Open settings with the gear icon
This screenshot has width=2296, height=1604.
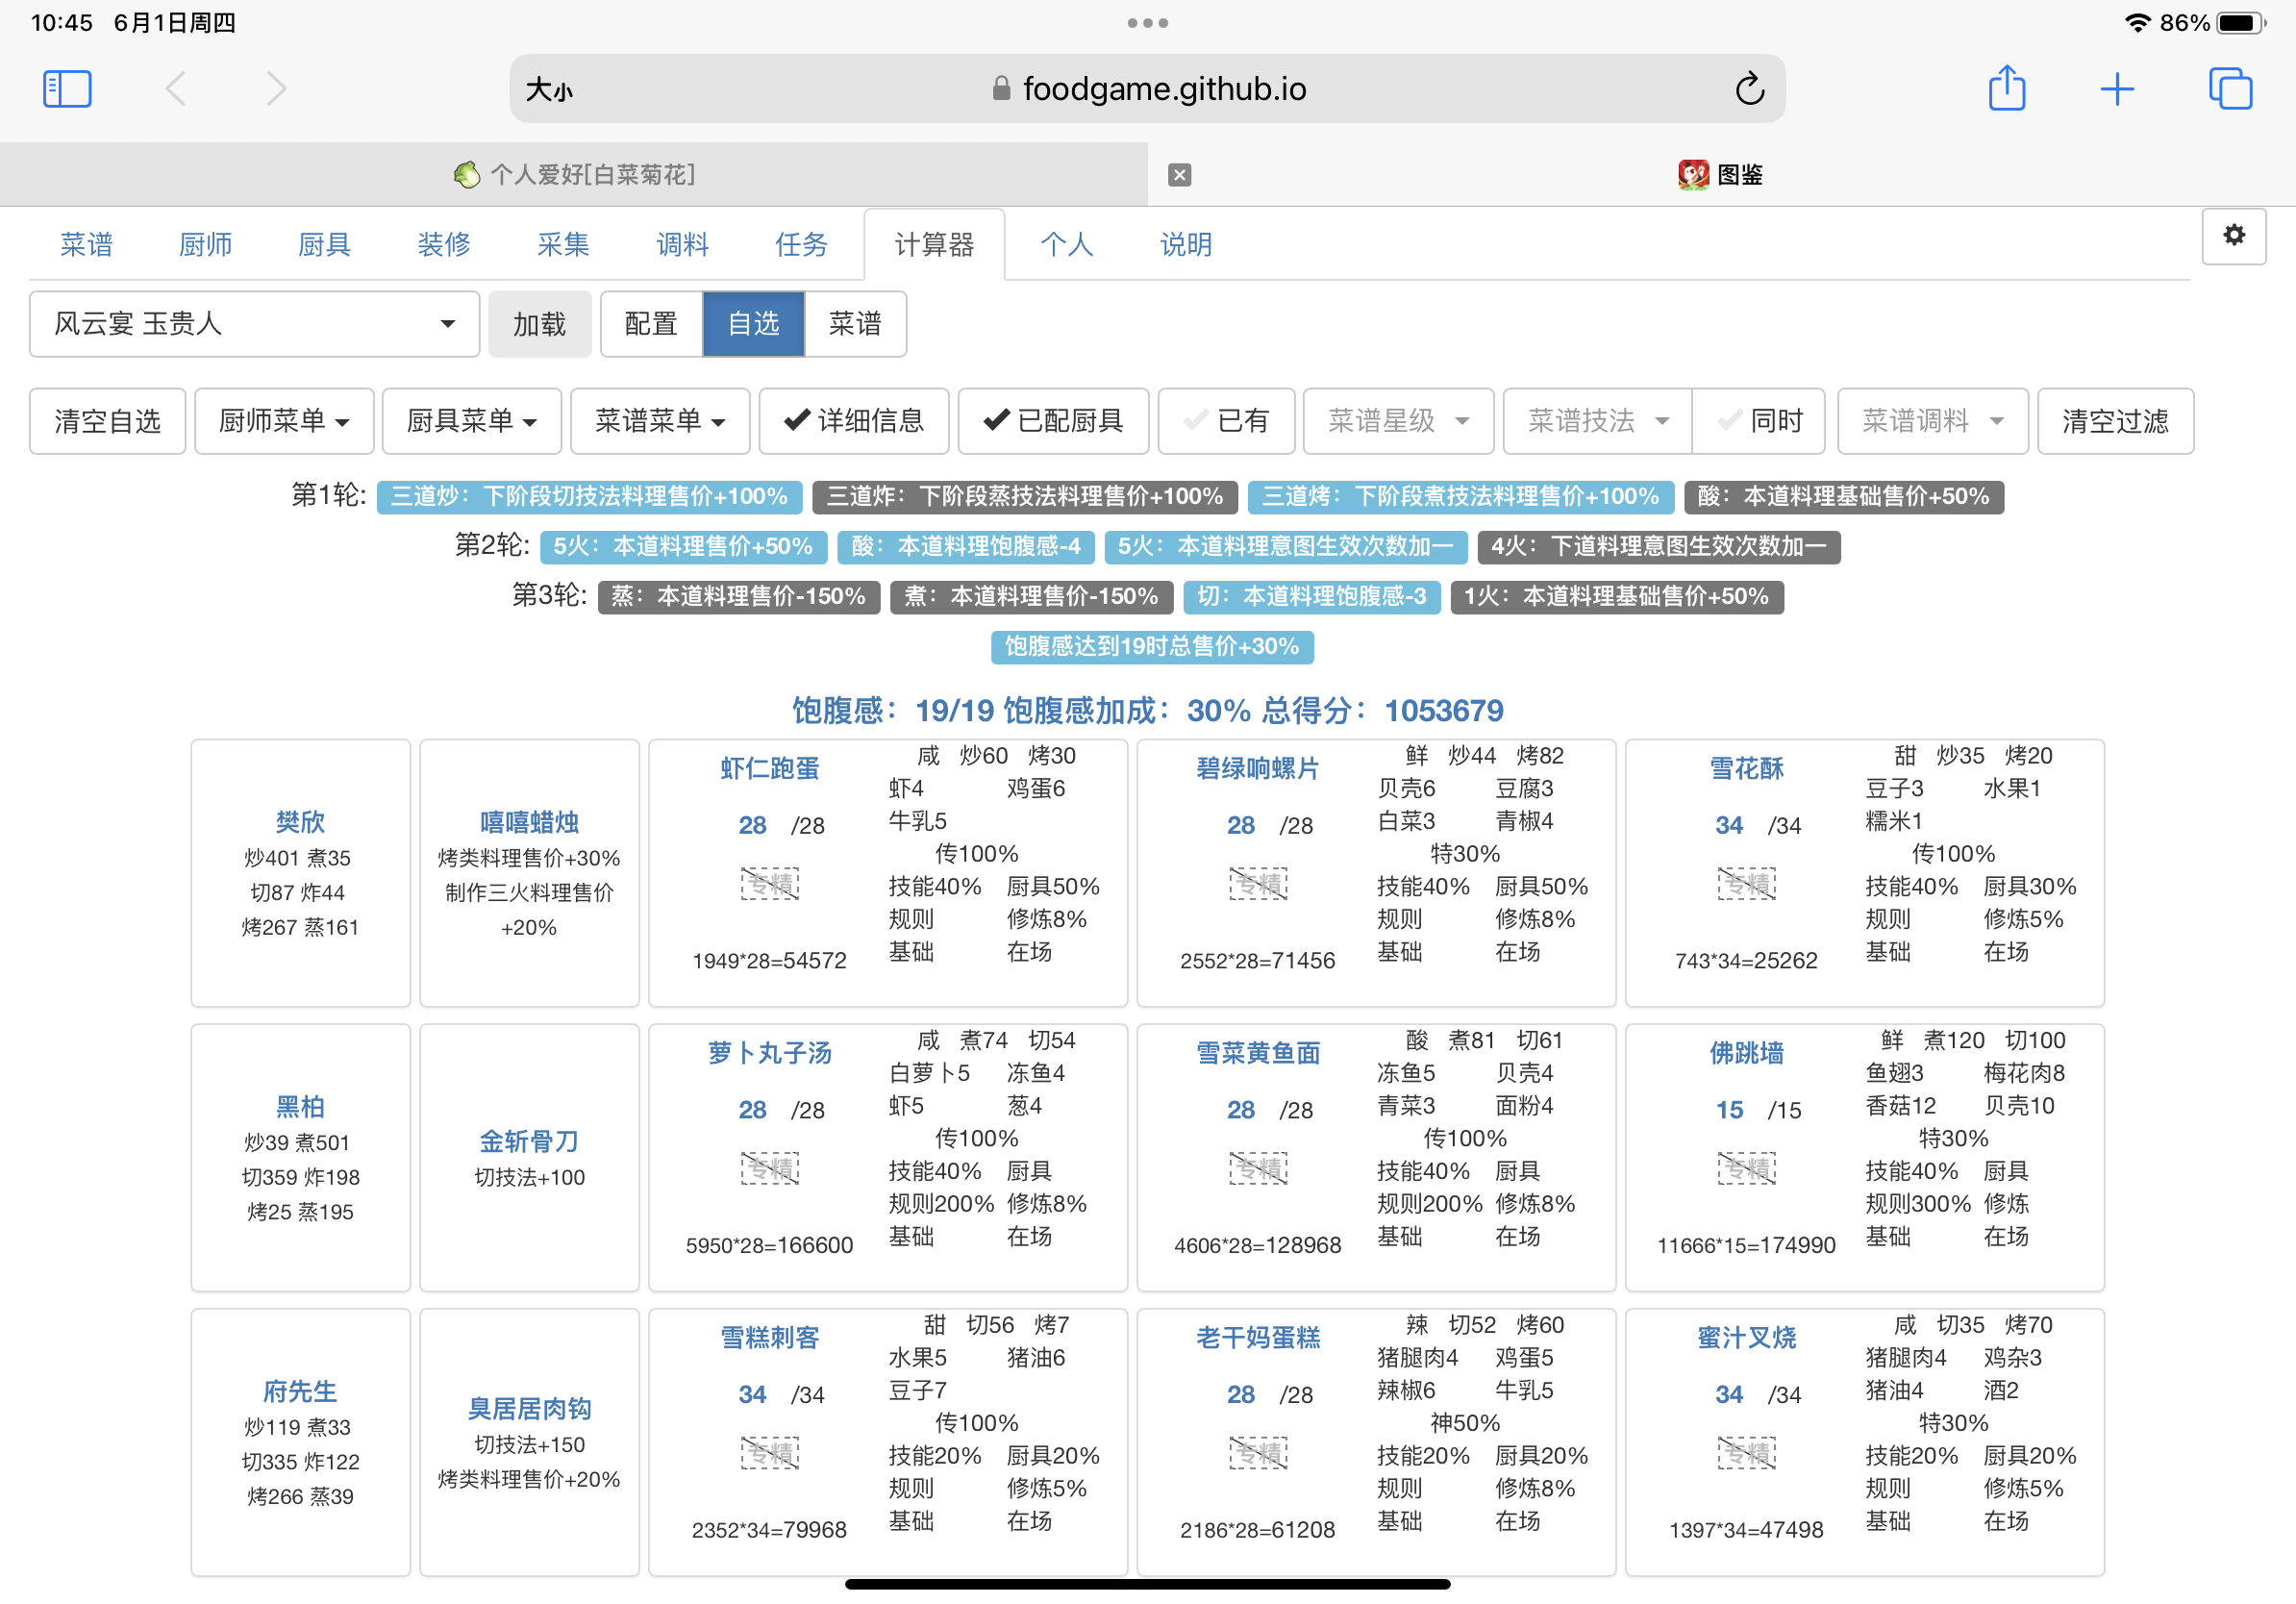tap(2233, 236)
